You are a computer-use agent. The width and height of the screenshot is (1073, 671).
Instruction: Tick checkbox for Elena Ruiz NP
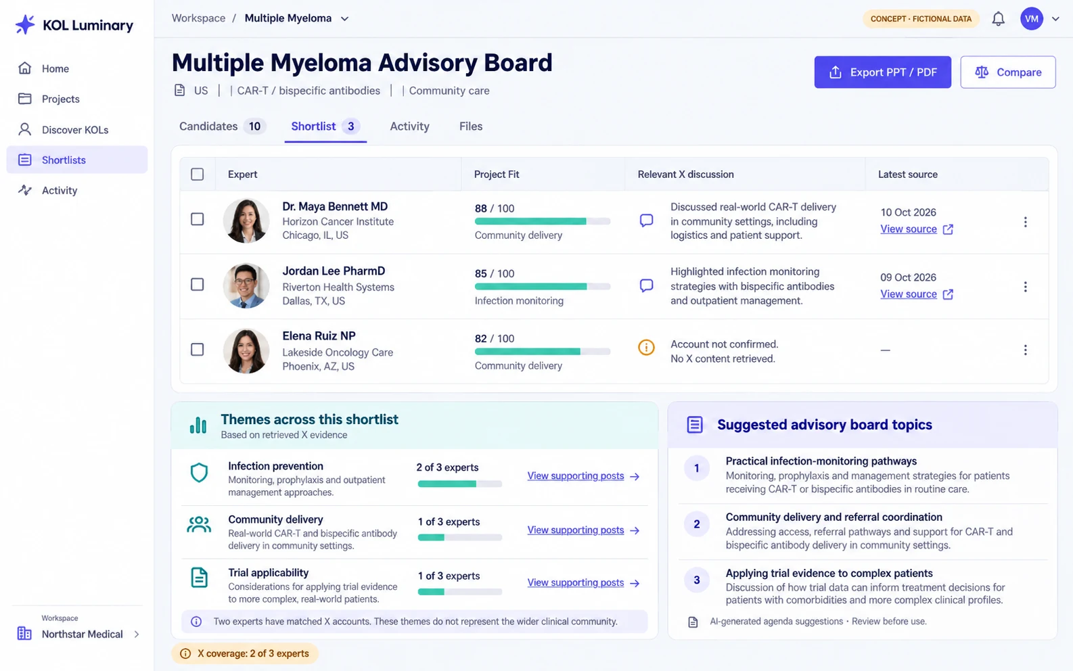198,350
